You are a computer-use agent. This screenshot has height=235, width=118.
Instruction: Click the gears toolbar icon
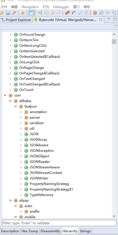[x=67, y=13]
